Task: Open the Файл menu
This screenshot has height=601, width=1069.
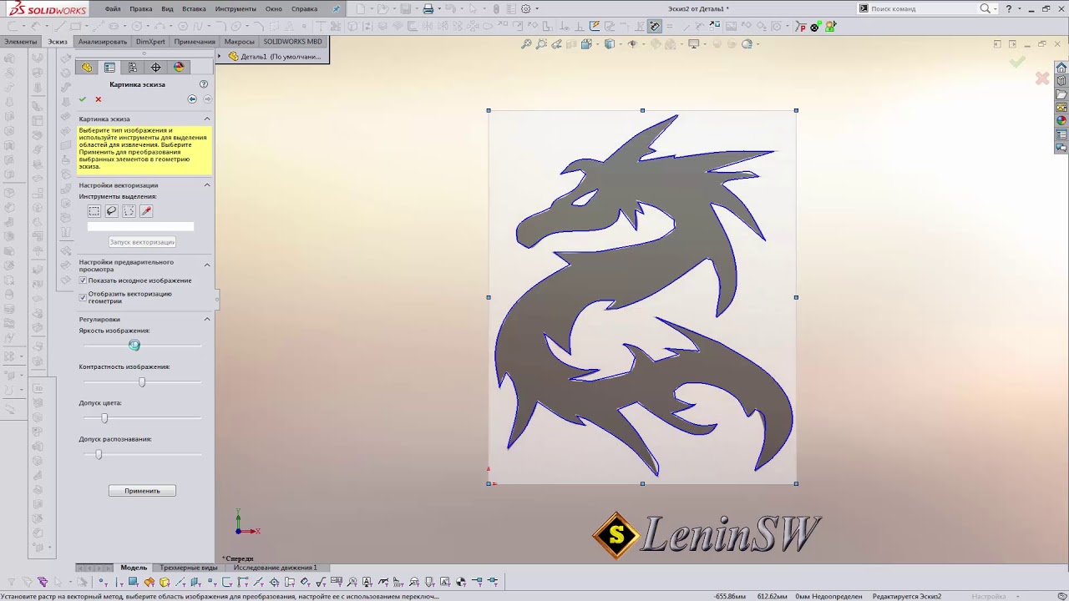Action: [113, 9]
